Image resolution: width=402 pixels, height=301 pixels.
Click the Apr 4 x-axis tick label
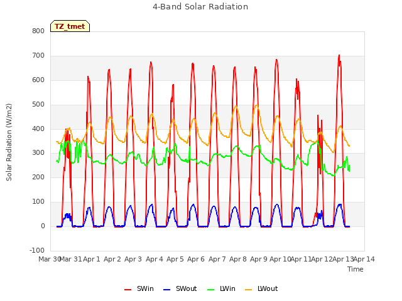[155, 259]
